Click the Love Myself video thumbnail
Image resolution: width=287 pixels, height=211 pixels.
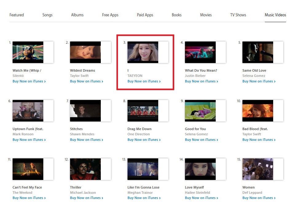[x=200, y=169]
